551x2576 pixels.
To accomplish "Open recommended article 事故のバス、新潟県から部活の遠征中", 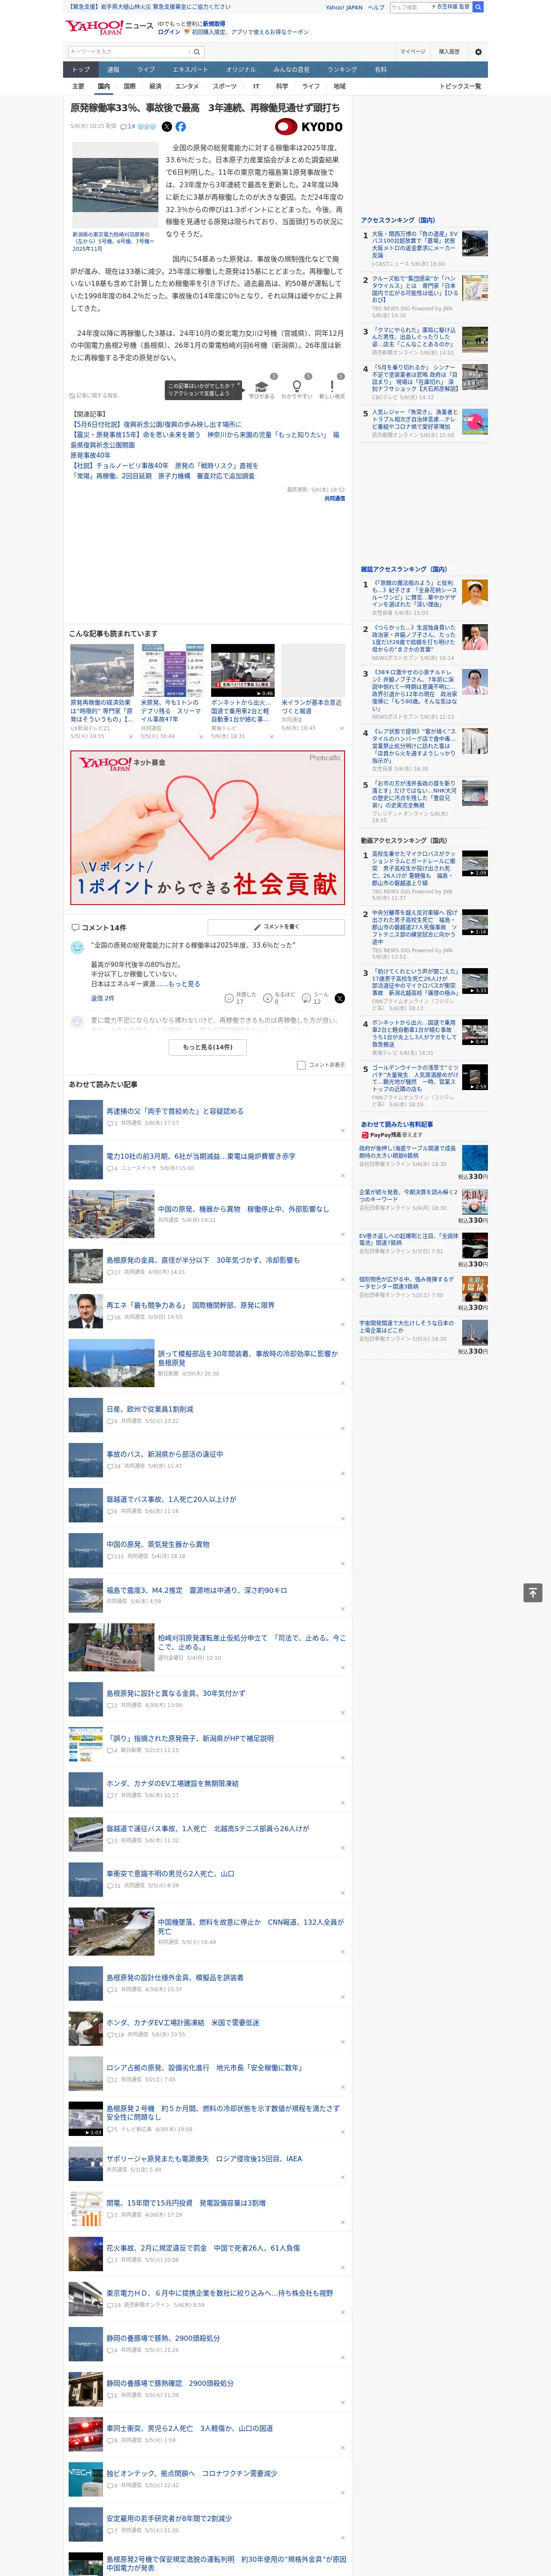I will [x=165, y=1454].
